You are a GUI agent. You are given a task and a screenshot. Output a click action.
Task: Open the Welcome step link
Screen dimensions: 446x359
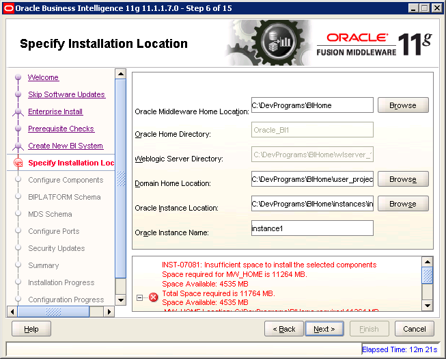[x=43, y=77]
